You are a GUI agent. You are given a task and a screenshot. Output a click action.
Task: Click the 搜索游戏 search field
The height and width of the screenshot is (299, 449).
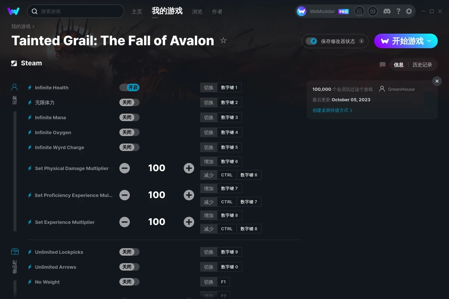pos(76,11)
